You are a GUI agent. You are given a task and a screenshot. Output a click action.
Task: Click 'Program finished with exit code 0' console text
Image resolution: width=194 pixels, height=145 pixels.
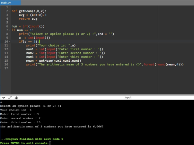coord(32,139)
